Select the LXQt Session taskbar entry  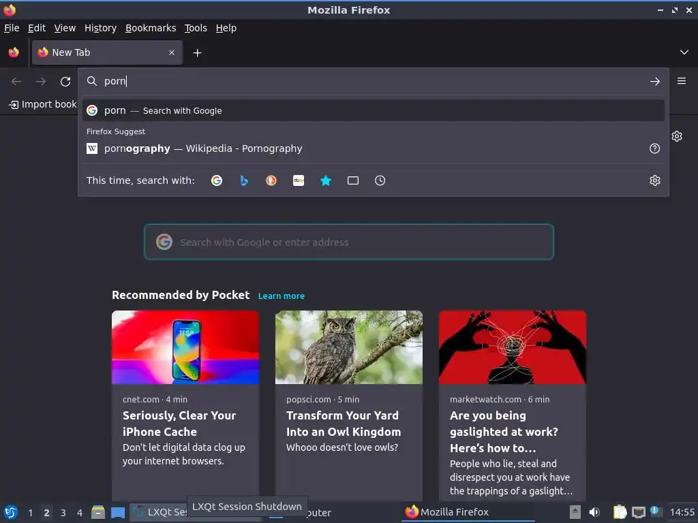pos(159,512)
